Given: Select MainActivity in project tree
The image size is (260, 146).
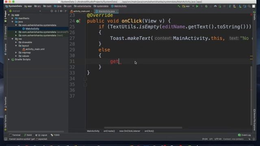Looking at the screenshot, I should pyautogui.click(x=32, y=29).
